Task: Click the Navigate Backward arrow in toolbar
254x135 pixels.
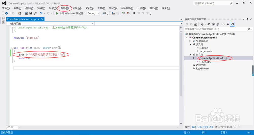Action: tap(7, 13)
